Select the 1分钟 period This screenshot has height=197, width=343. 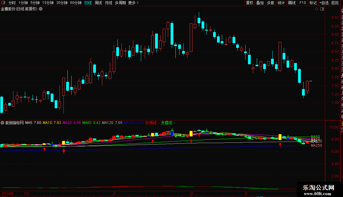(x=23, y=3)
